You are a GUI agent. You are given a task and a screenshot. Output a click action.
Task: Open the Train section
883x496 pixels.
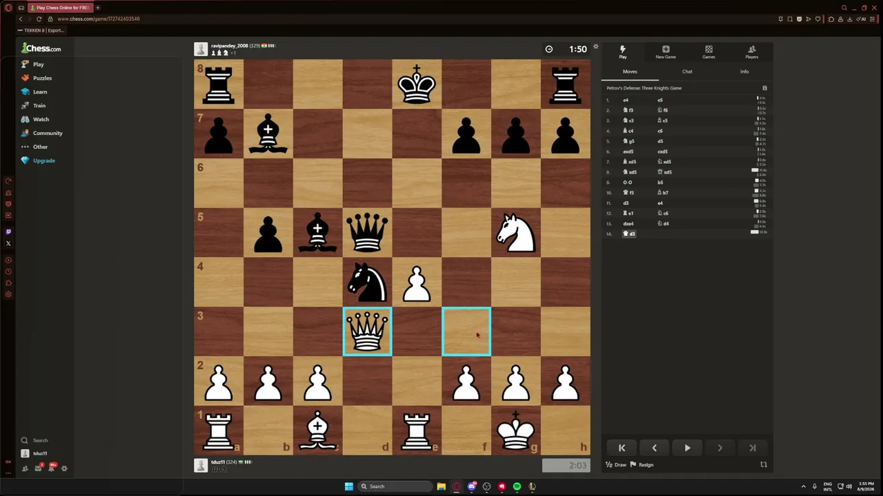point(33,105)
